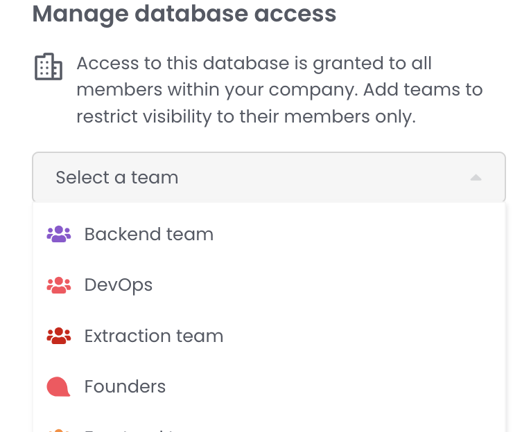Click the red Extraction team group icon
Image resolution: width=531 pixels, height=432 pixels.
pyautogui.click(x=59, y=336)
